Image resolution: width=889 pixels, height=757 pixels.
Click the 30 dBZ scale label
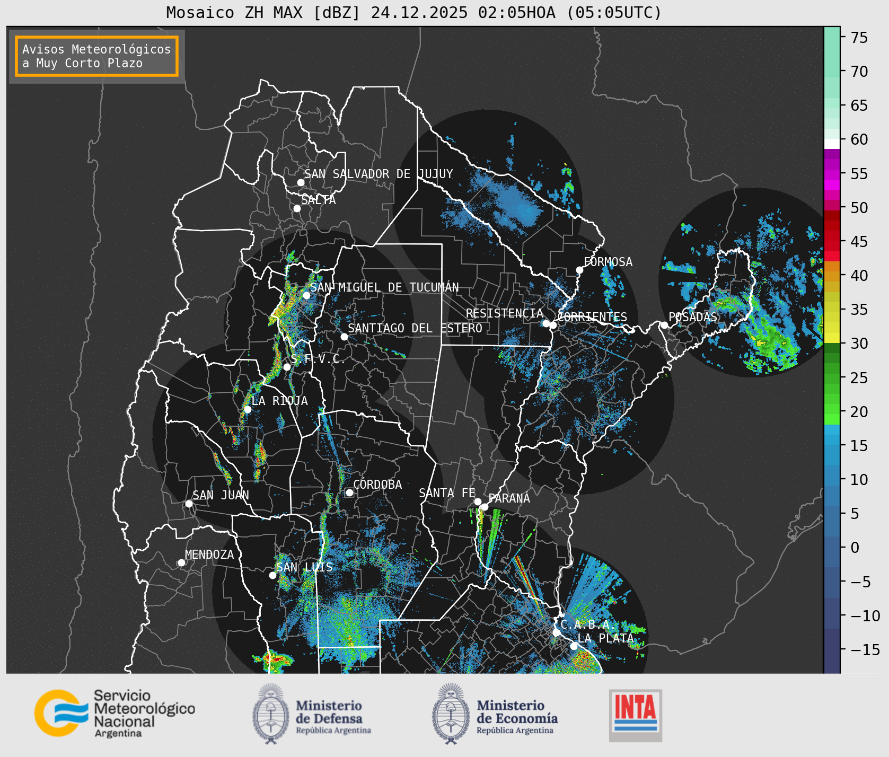(x=859, y=344)
